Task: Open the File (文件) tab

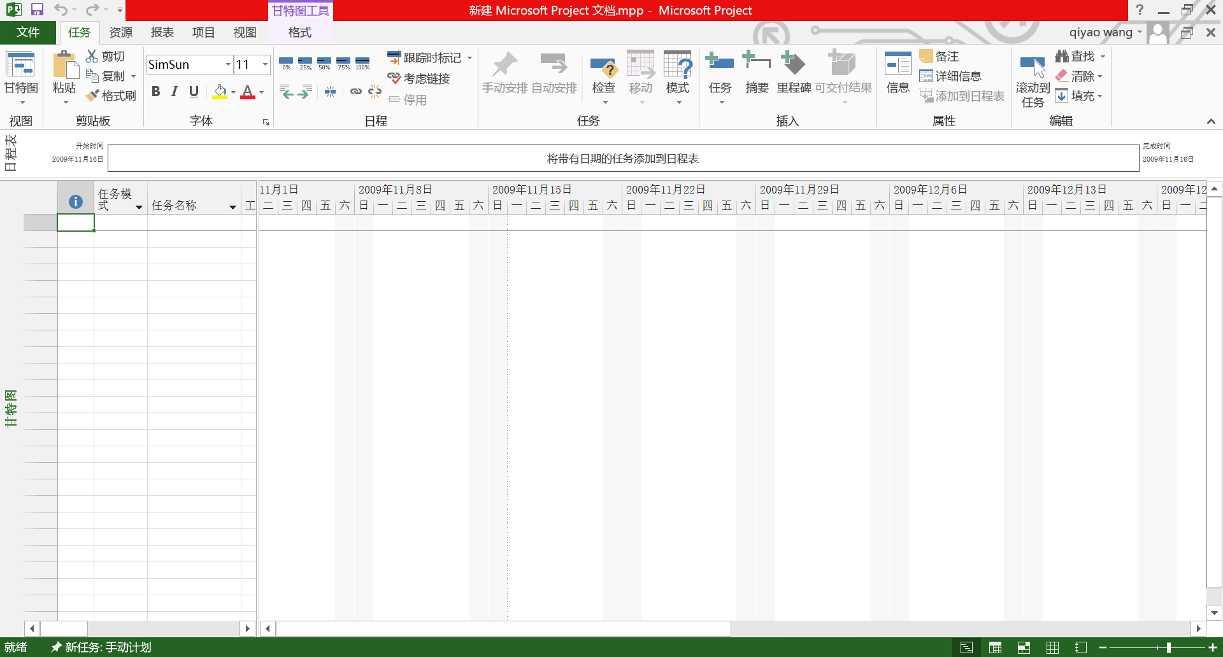Action: pyautogui.click(x=28, y=32)
